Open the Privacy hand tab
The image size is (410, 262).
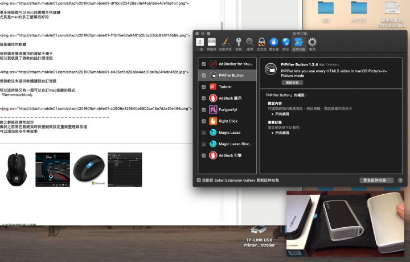pos(274,44)
